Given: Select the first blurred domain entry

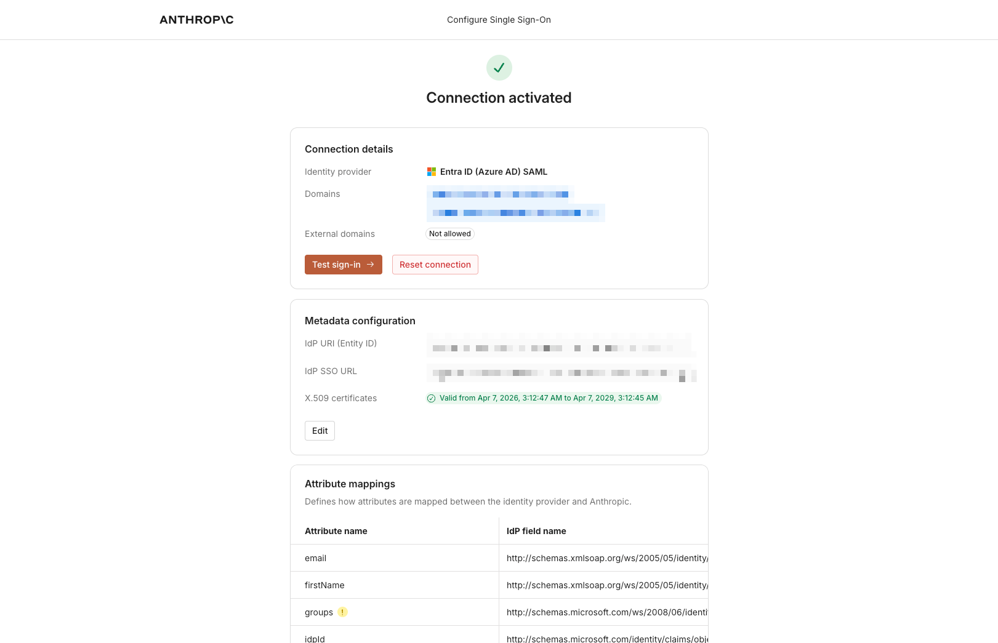Looking at the screenshot, I should [500, 194].
